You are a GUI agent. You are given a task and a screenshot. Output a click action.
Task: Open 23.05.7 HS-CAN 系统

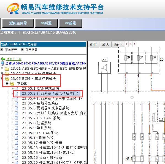[41, 118]
